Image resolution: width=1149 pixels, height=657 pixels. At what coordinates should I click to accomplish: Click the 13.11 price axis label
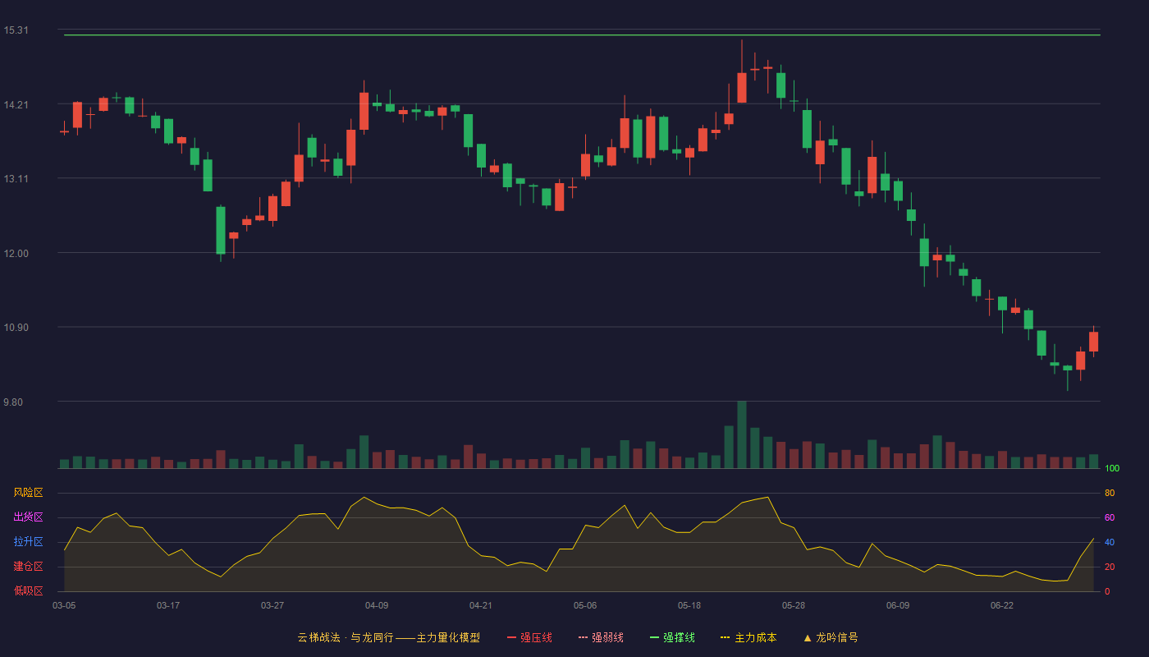(x=16, y=179)
